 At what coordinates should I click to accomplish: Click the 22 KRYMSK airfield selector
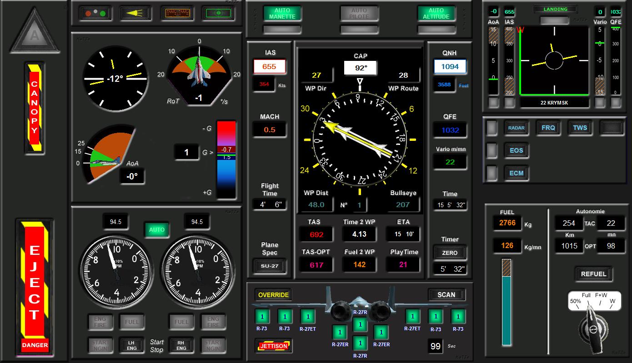coord(554,103)
